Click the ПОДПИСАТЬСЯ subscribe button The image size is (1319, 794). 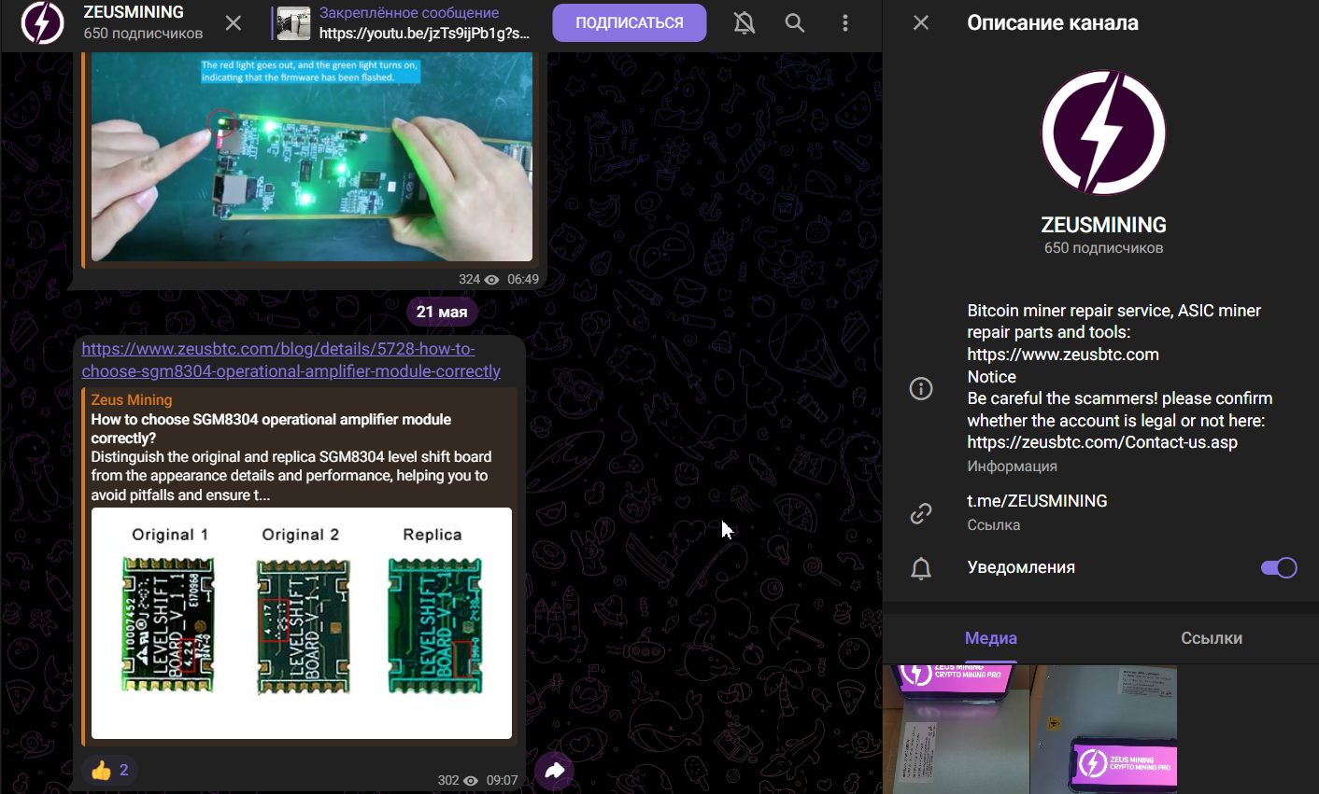coord(630,22)
